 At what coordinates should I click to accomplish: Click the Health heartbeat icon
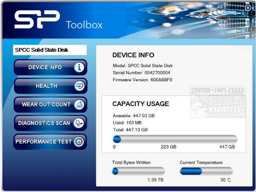pos(79,86)
